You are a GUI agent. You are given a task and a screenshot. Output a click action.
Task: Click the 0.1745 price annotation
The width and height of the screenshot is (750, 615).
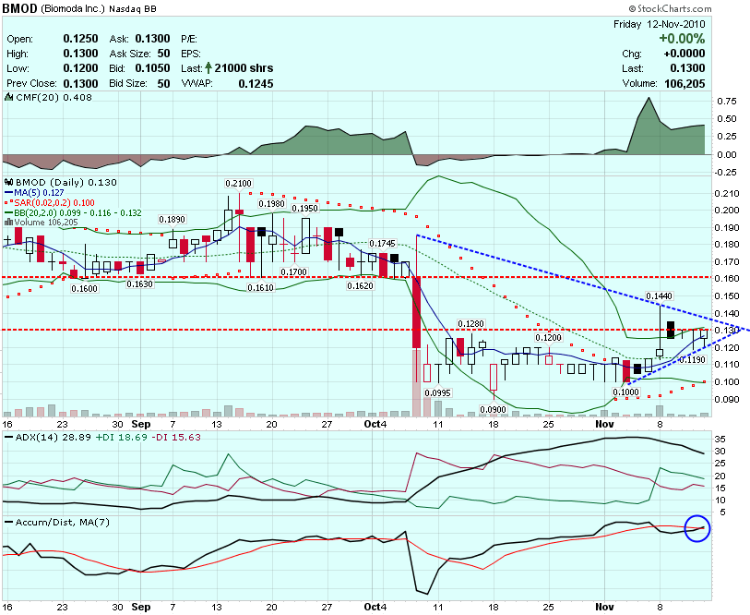[382, 243]
